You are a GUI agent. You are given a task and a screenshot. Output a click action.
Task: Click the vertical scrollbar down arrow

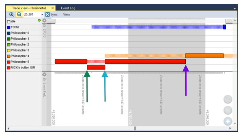point(235,124)
